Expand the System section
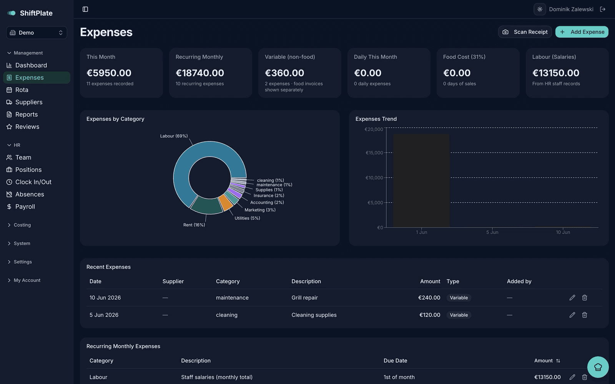615x384 pixels. click(x=19, y=243)
